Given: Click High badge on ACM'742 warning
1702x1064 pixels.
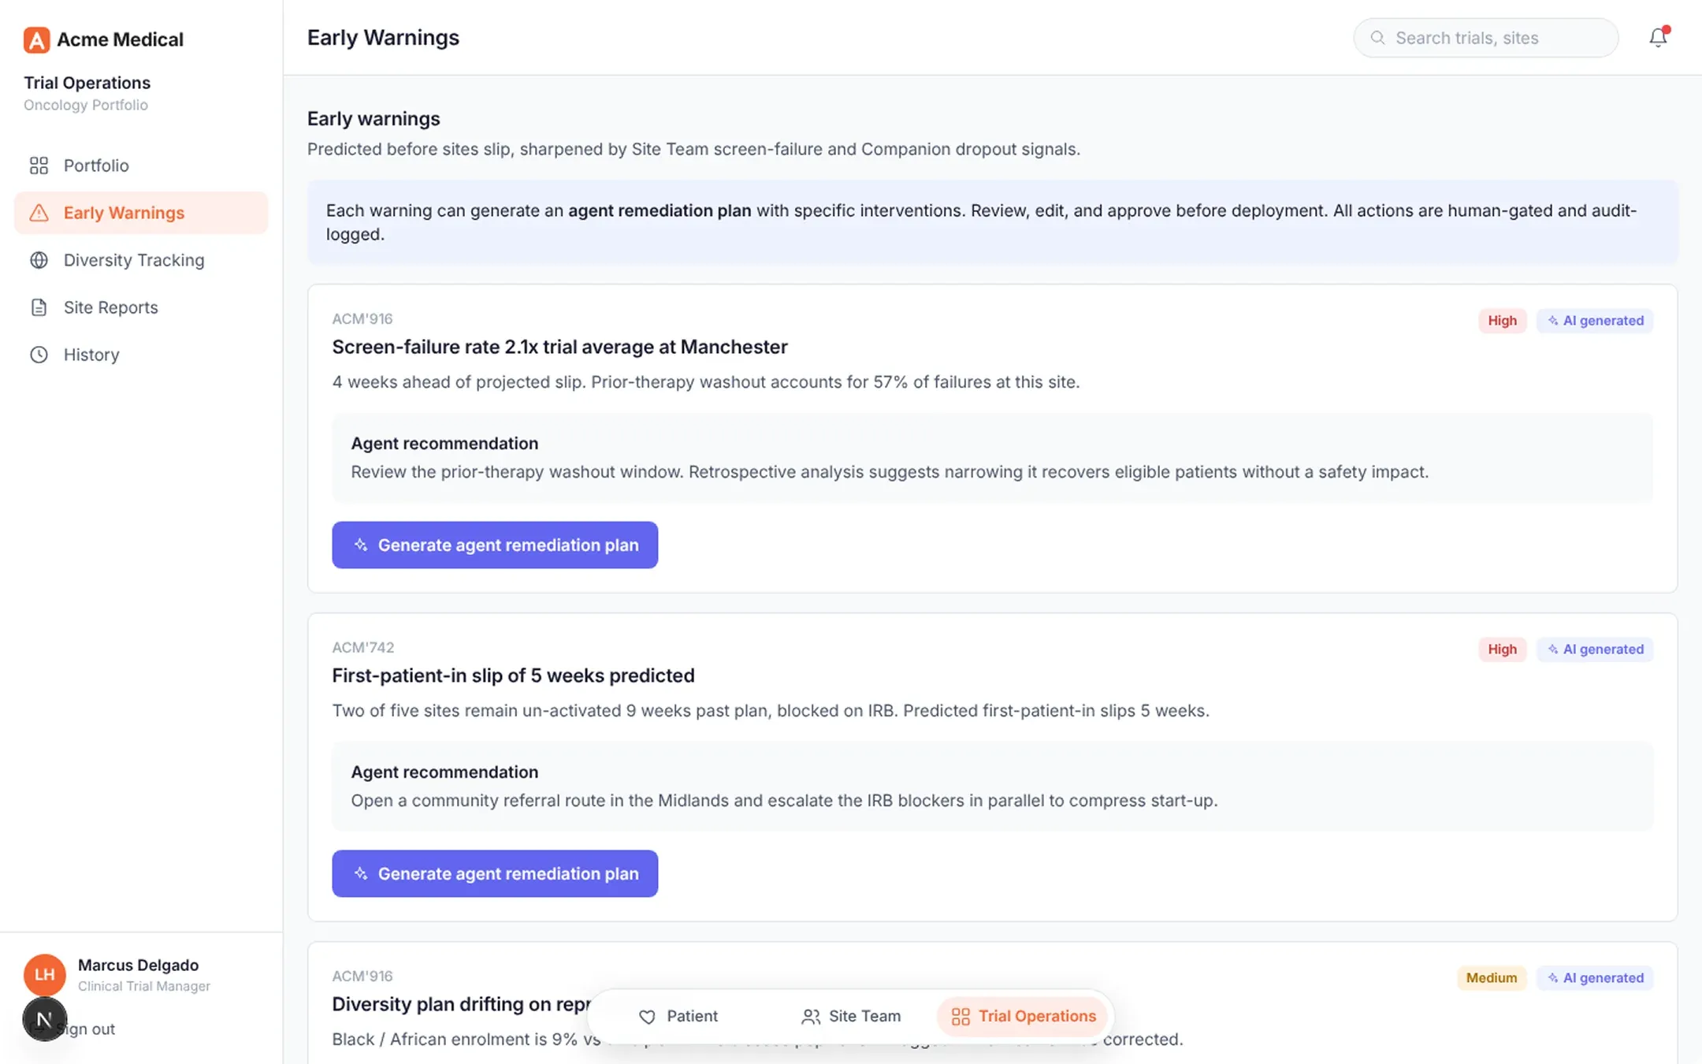Looking at the screenshot, I should click(x=1502, y=649).
